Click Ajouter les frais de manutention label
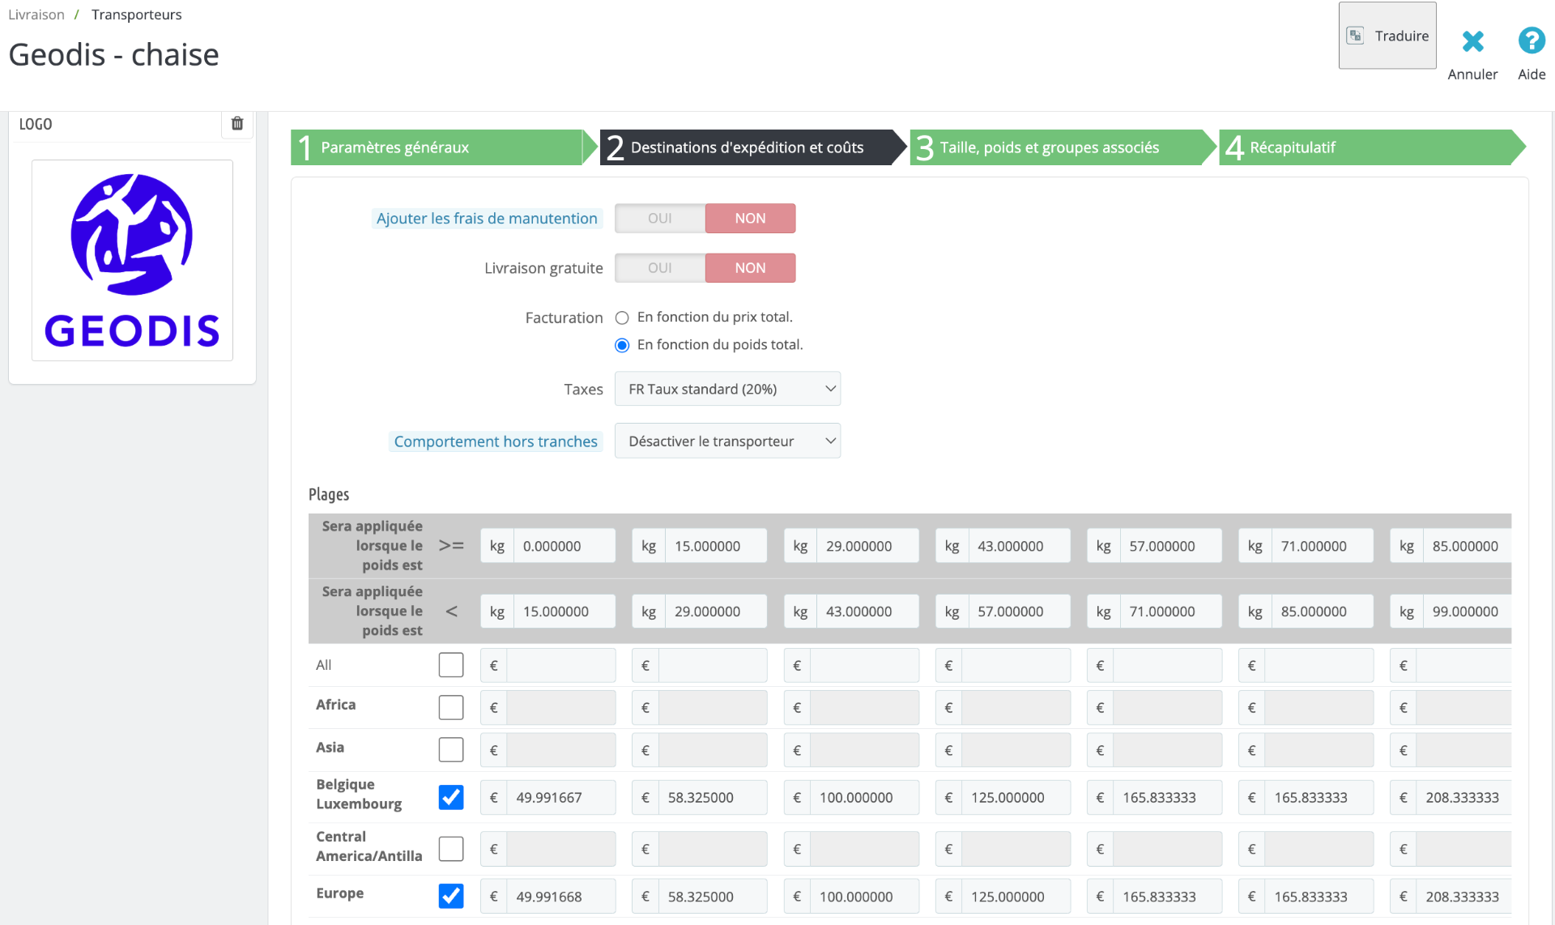The width and height of the screenshot is (1555, 925). point(487,219)
